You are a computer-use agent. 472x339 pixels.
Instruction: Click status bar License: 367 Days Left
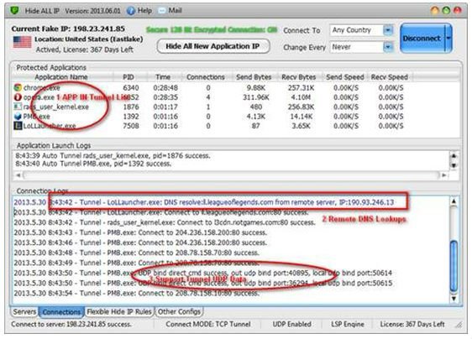point(412,324)
